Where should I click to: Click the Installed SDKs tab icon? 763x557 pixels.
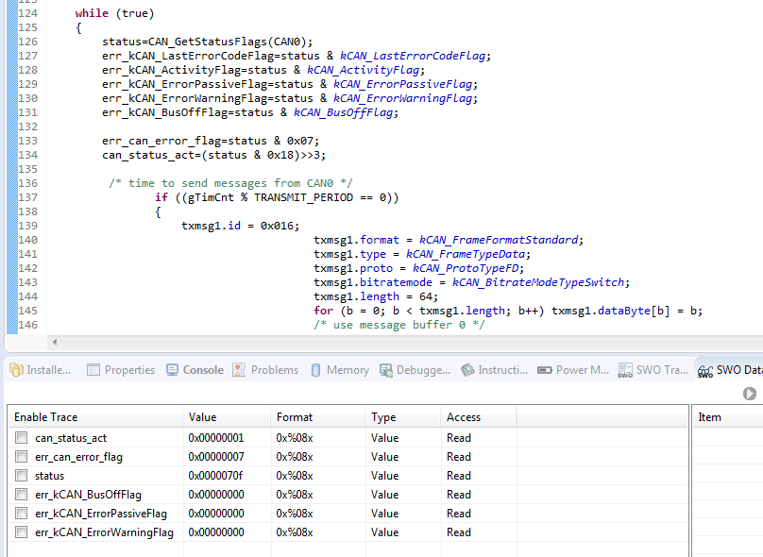(17, 370)
